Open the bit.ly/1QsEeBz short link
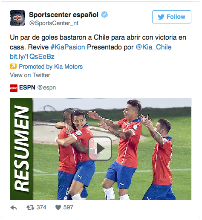Screen dimensions: 202x220 coord(32,57)
